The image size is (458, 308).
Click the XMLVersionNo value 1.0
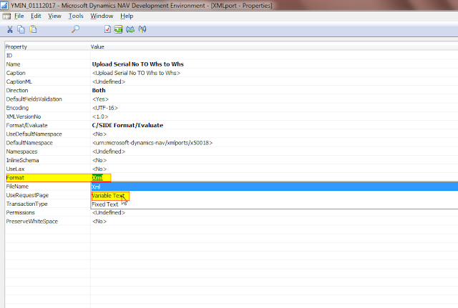100,116
